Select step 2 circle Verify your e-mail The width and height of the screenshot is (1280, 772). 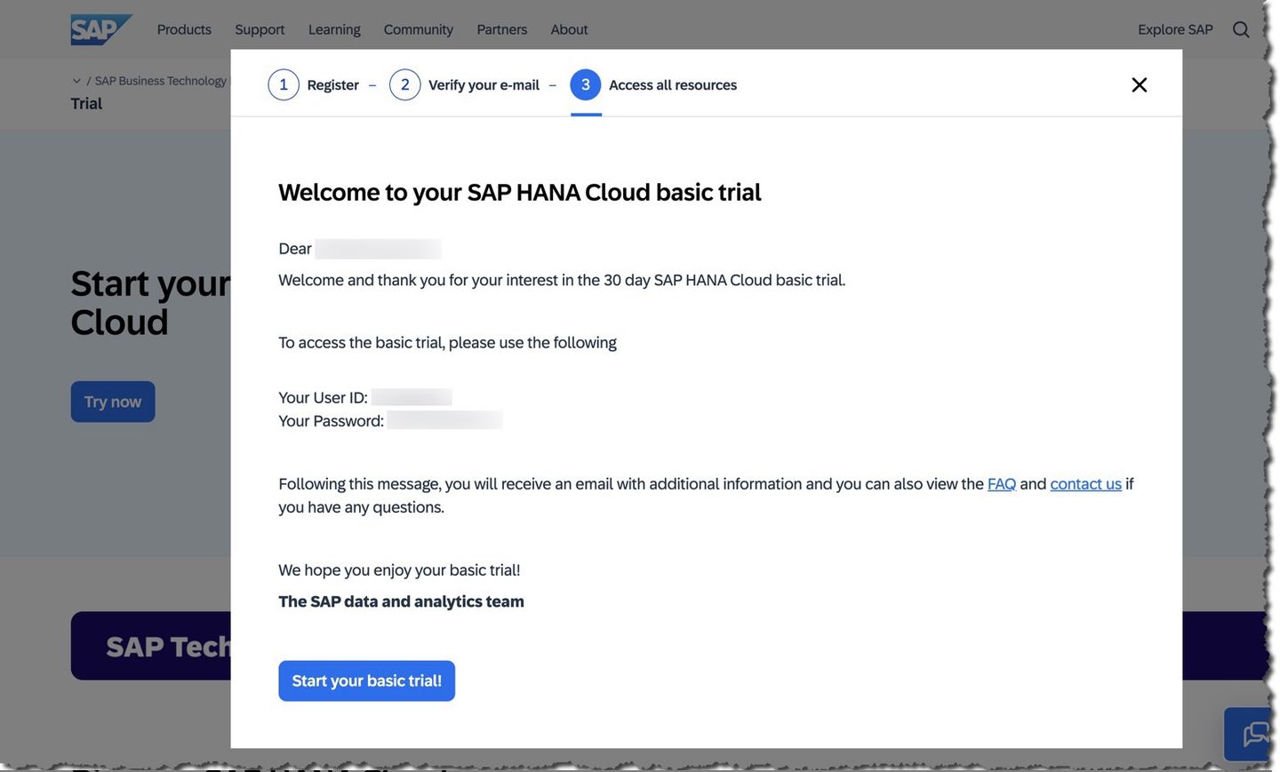(404, 84)
